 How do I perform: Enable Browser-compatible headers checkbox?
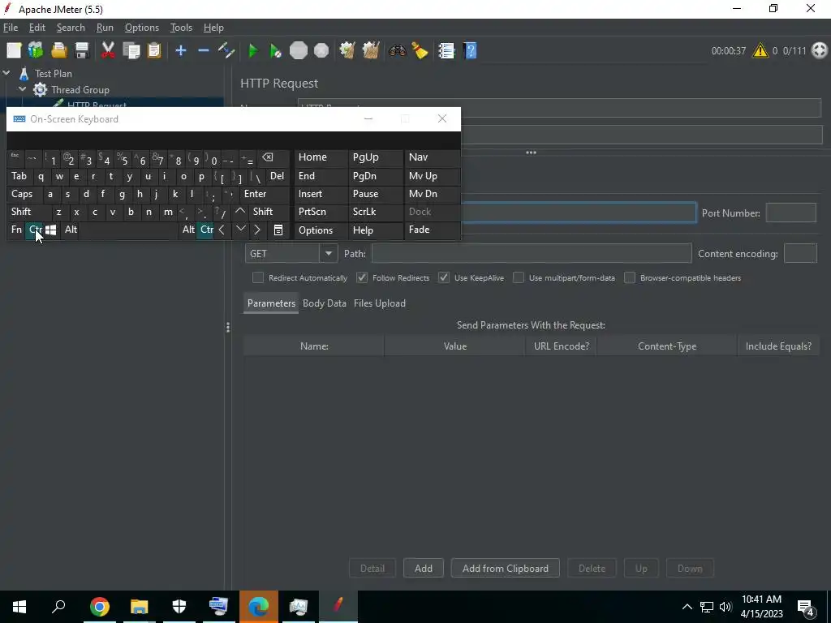pos(630,277)
